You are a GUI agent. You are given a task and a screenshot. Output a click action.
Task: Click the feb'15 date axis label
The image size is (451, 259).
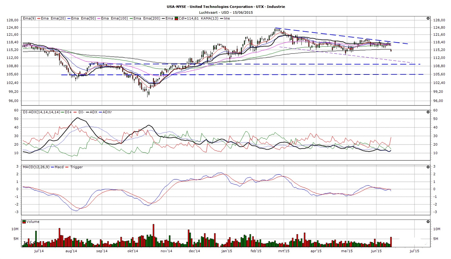[x=256, y=251]
